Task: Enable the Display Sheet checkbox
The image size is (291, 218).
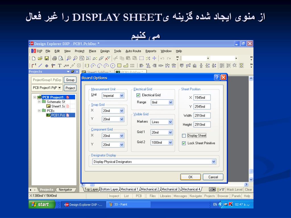Action: point(184,136)
